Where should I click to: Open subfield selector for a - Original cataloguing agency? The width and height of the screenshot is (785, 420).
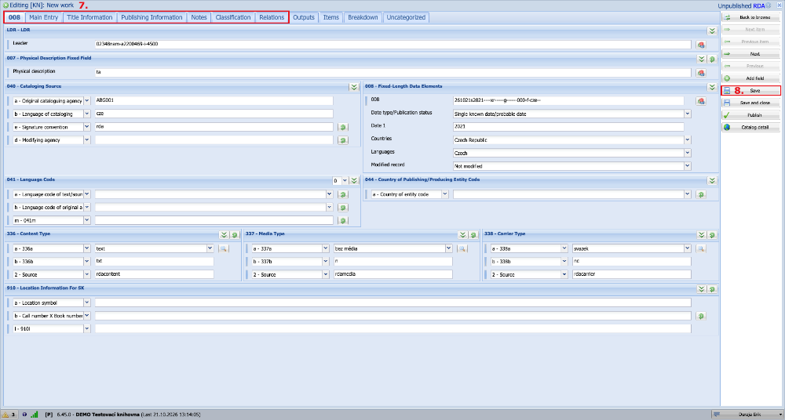pyautogui.click(x=86, y=101)
